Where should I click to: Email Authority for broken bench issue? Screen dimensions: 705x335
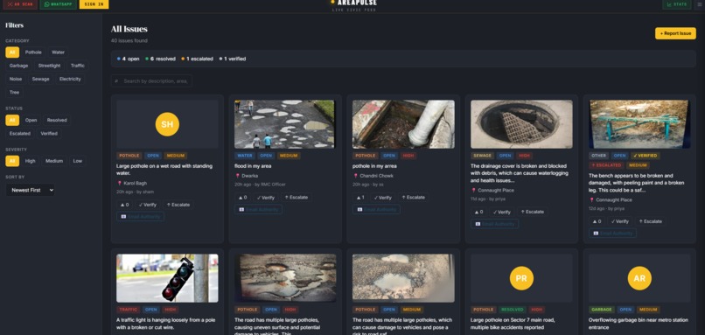point(613,234)
